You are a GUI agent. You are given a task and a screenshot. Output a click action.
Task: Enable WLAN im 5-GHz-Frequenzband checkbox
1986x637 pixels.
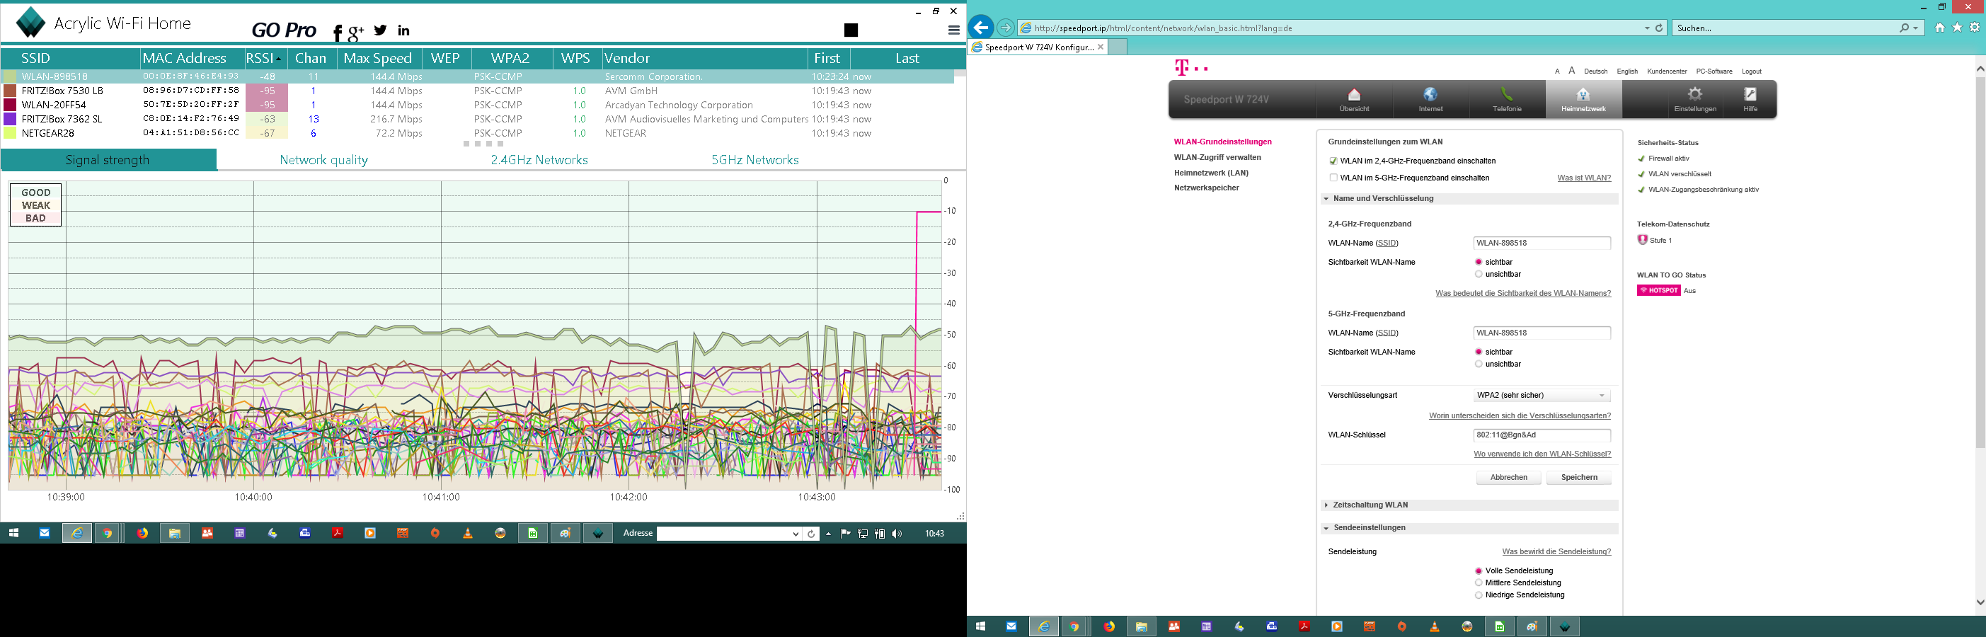point(1333,178)
